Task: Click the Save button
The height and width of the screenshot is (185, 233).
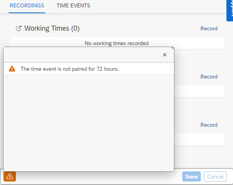Action: point(192,176)
